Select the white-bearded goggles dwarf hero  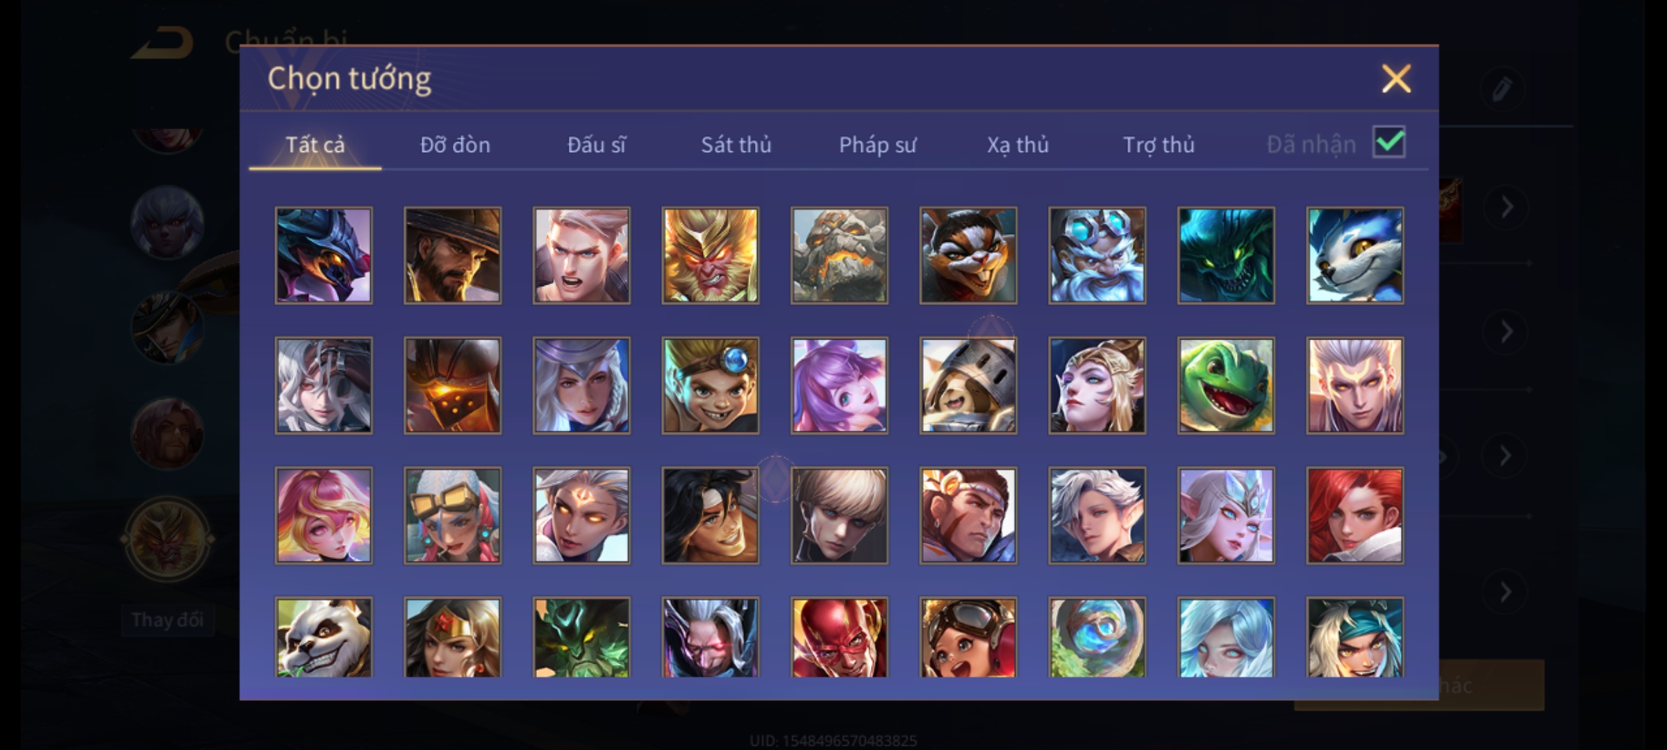click(x=1097, y=255)
